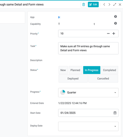Click the Quarter progress pie icon

point(63,92)
